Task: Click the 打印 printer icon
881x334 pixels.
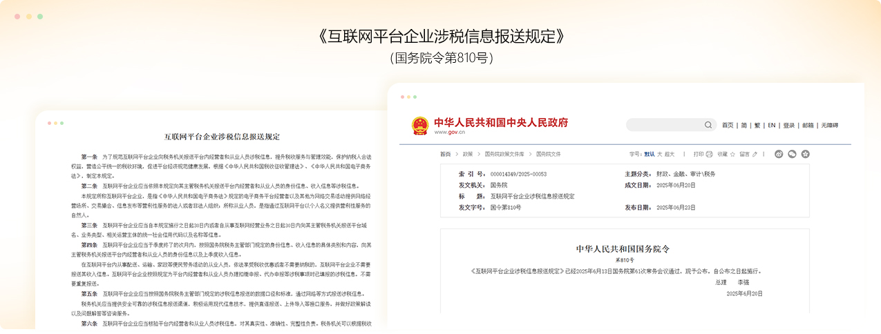Action: tap(709, 154)
